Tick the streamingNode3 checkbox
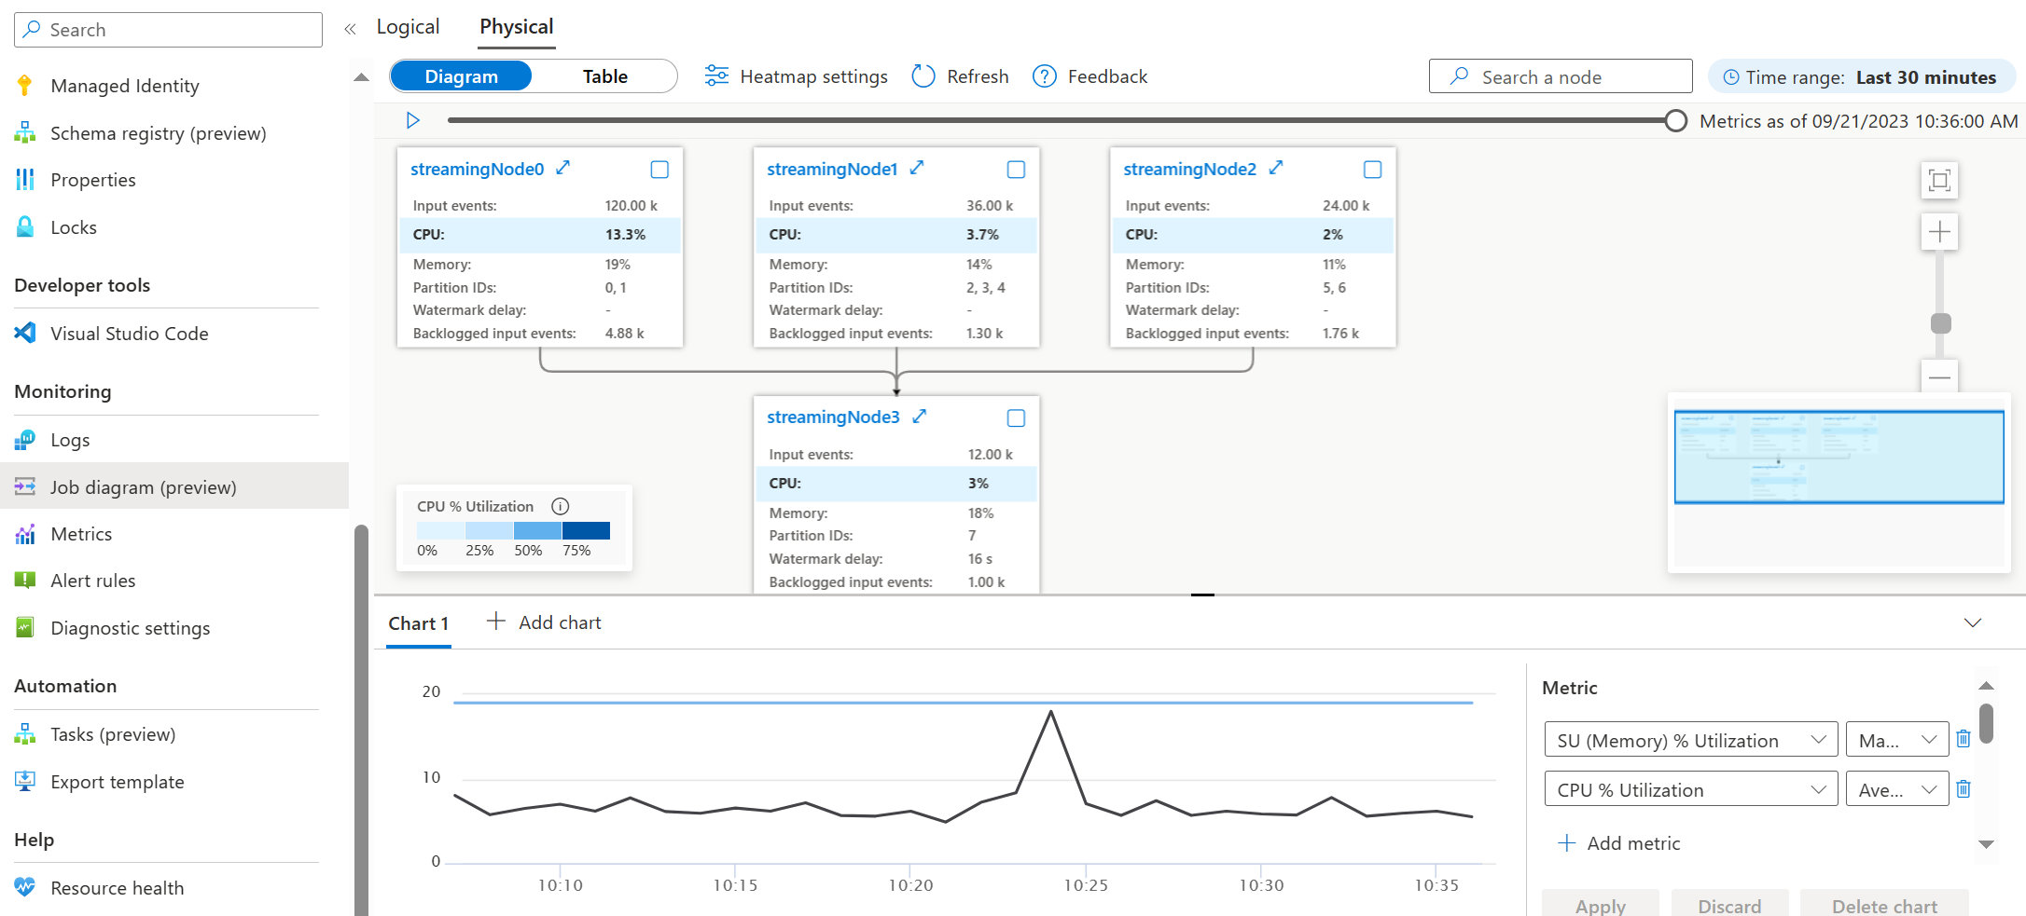Screen dimensions: 2026x916 pos(1016,418)
